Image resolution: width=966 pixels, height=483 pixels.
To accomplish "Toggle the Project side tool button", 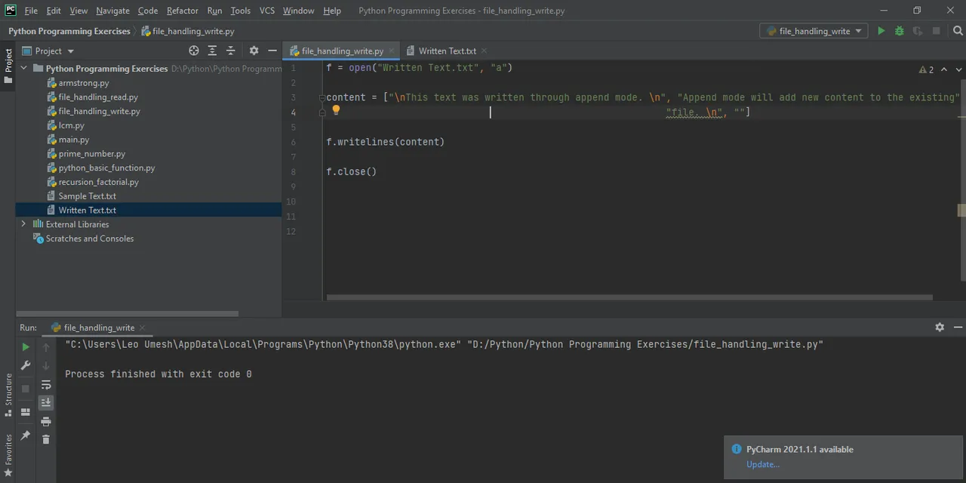I will (x=8, y=66).
